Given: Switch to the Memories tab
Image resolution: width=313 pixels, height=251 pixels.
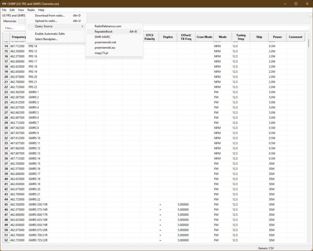Looking at the screenshot, I should 10,21.
